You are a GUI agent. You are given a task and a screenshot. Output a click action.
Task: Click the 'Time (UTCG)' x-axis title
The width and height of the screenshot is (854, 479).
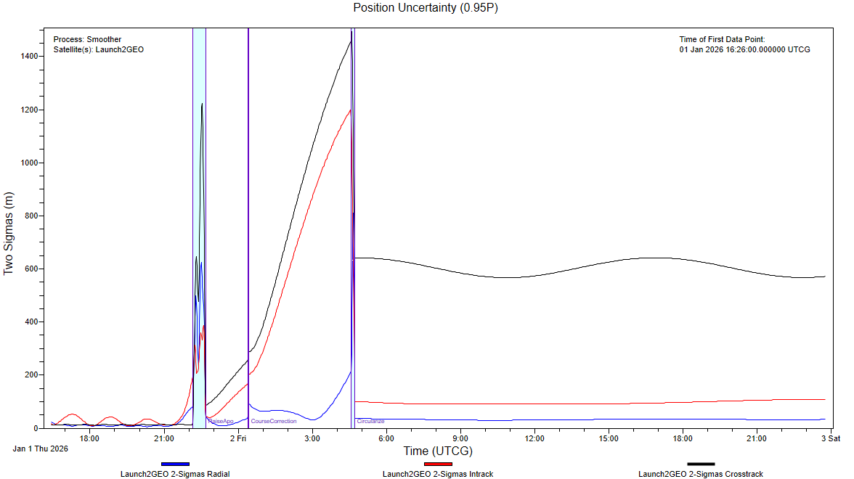point(438,451)
